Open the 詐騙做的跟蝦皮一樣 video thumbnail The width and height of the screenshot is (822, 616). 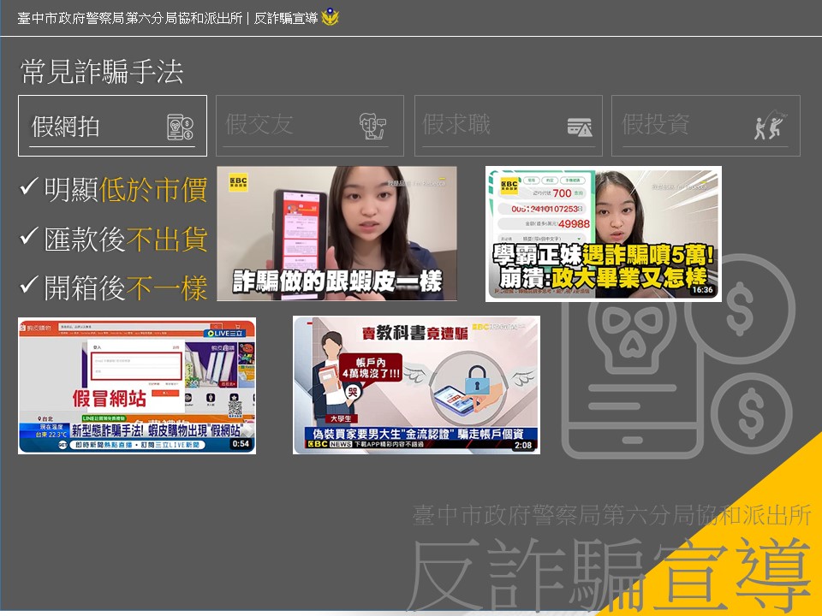(337, 234)
